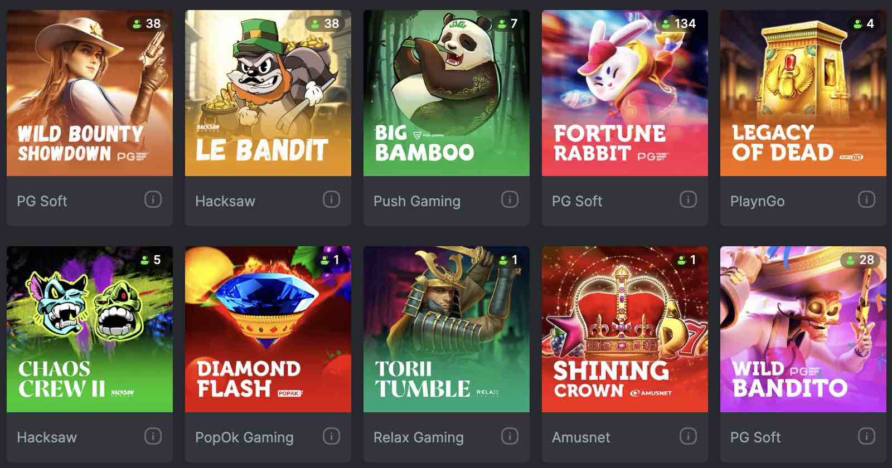
Task: Click the 134 players badge on Fortune Rabbit
Action: (678, 23)
